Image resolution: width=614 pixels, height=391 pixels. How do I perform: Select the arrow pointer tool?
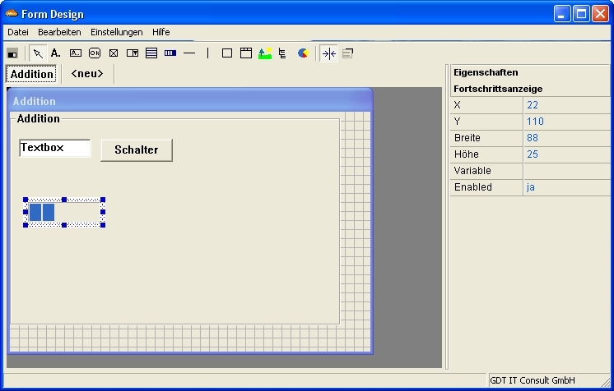(38, 53)
